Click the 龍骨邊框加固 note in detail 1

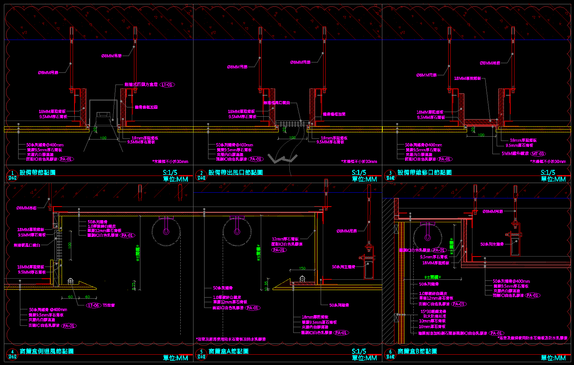146,107
